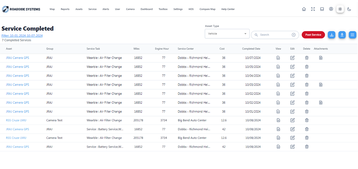Switch to dark mode moon toggle
The image size is (358, 169).
[349, 9]
